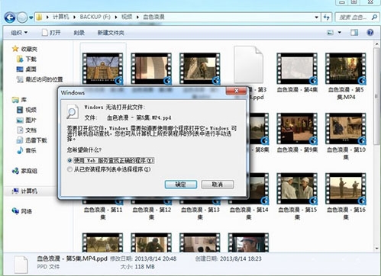
Task: Click the Forward navigation arrow
Action: (x=22, y=18)
